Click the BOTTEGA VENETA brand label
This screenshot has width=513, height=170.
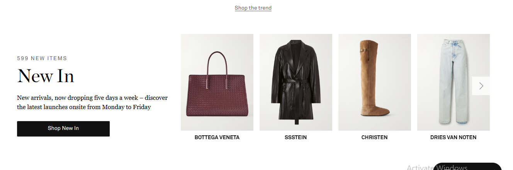(x=217, y=137)
